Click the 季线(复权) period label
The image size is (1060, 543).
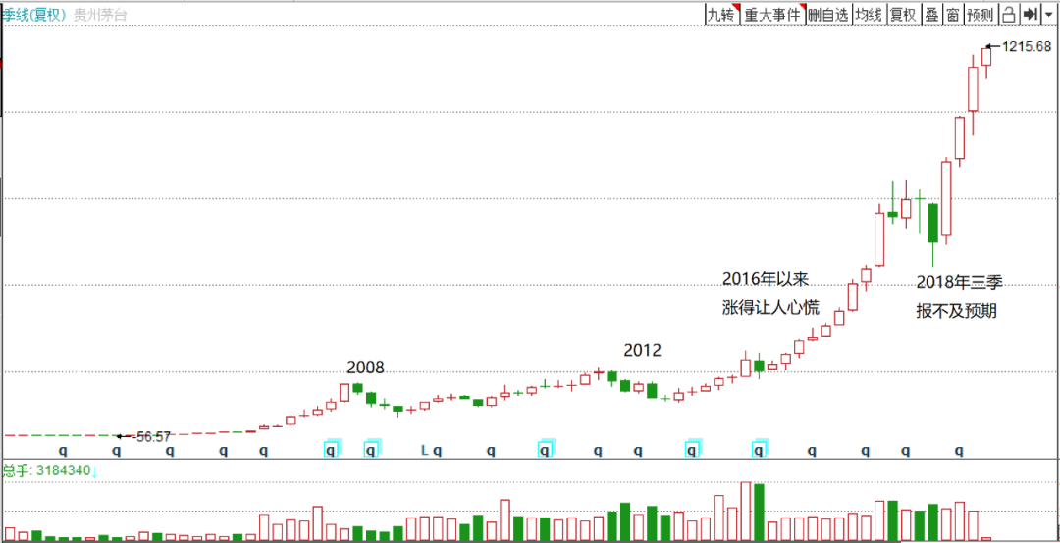[33, 15]
